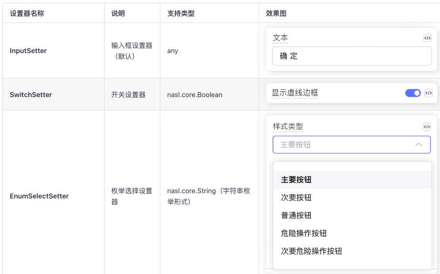Screen dimensions: 440x274
Task: Click the dashed-underlined 样式类型 label
Action: [288, 127]
